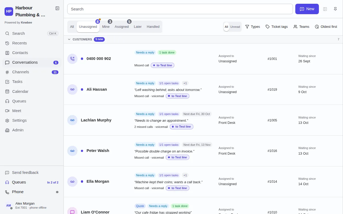343x214 pixels.
Task: Open Settings from the sidebar
Action: 32,120
